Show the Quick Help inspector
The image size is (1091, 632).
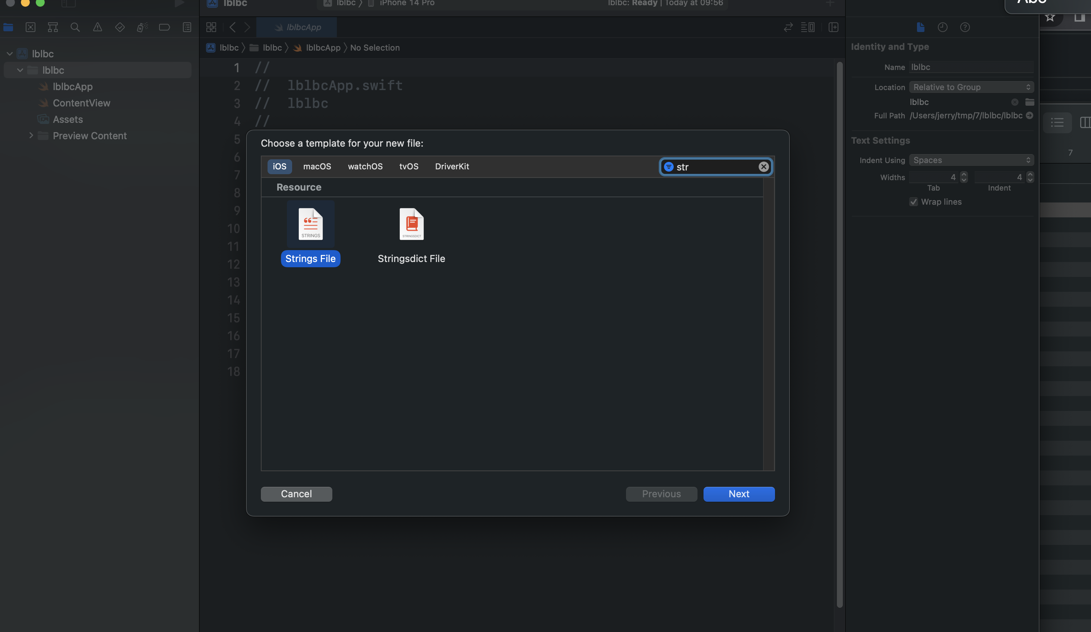[965, 27]
